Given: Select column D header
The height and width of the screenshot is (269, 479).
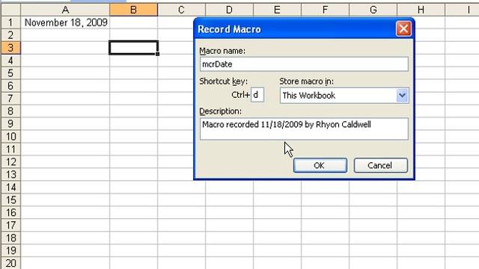Looking at the screenshot, I should pyautogui.click(x=230, y=10).
